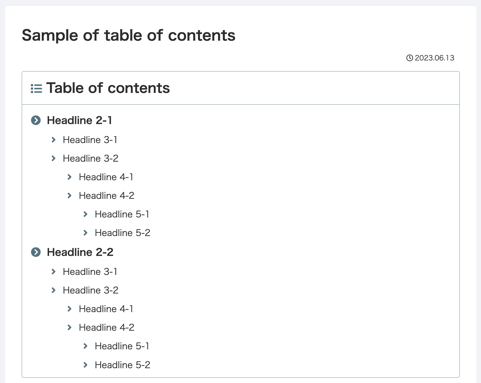This screenshot has height=383, width=481.
Task: Click the circled arrow icon before Headline 2-2
Action: coord(36,252)
